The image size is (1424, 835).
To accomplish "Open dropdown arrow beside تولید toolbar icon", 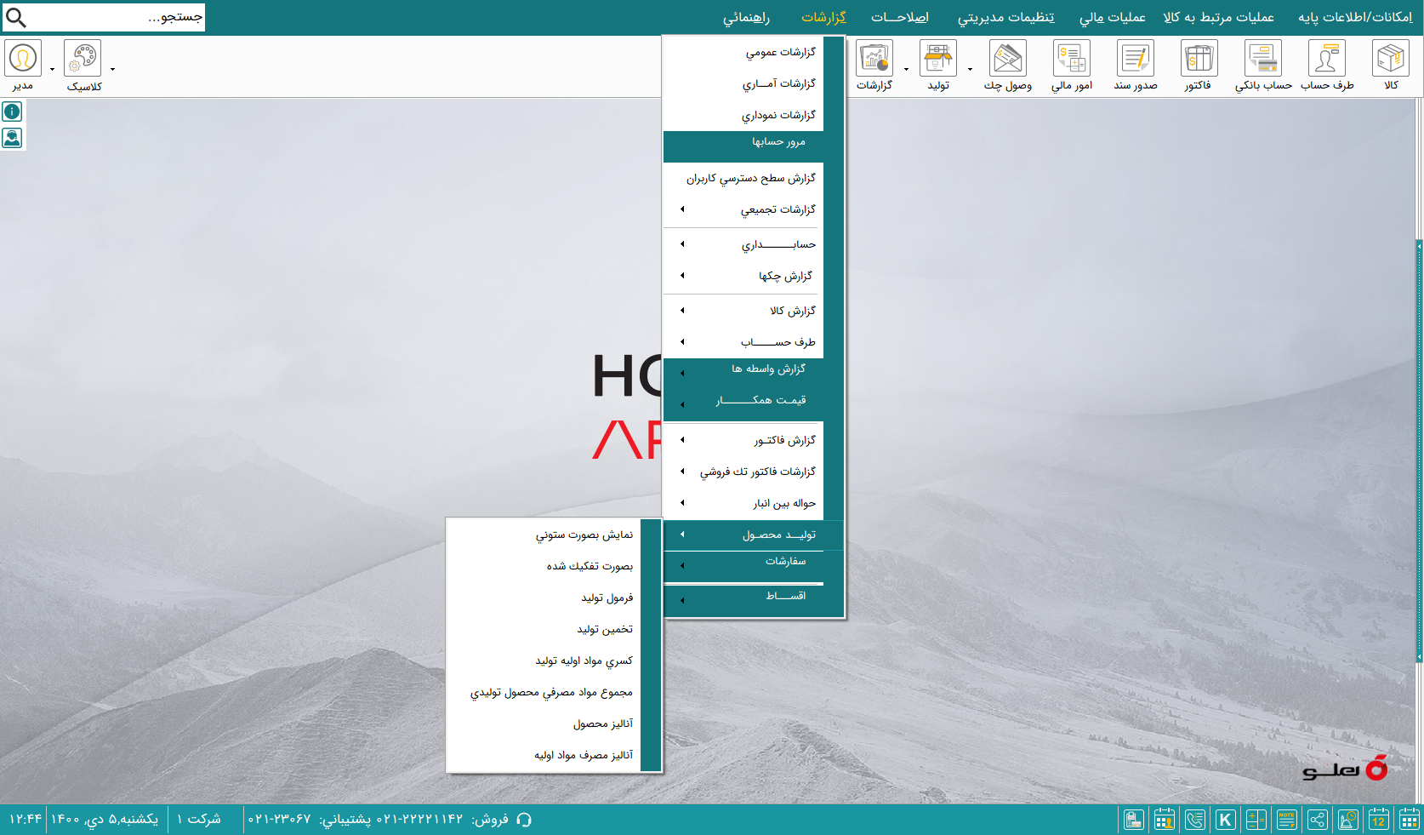I will pyautogui.click(x=970, y=69).
